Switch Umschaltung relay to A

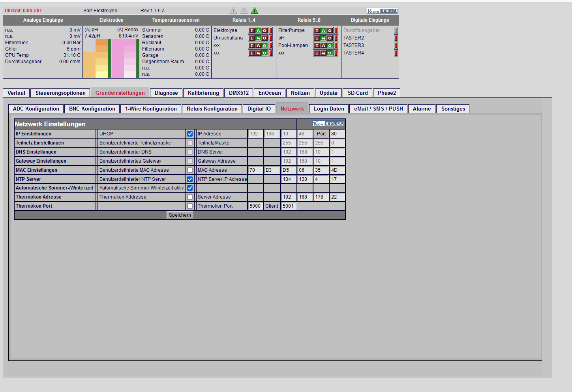tap(258, 38)
